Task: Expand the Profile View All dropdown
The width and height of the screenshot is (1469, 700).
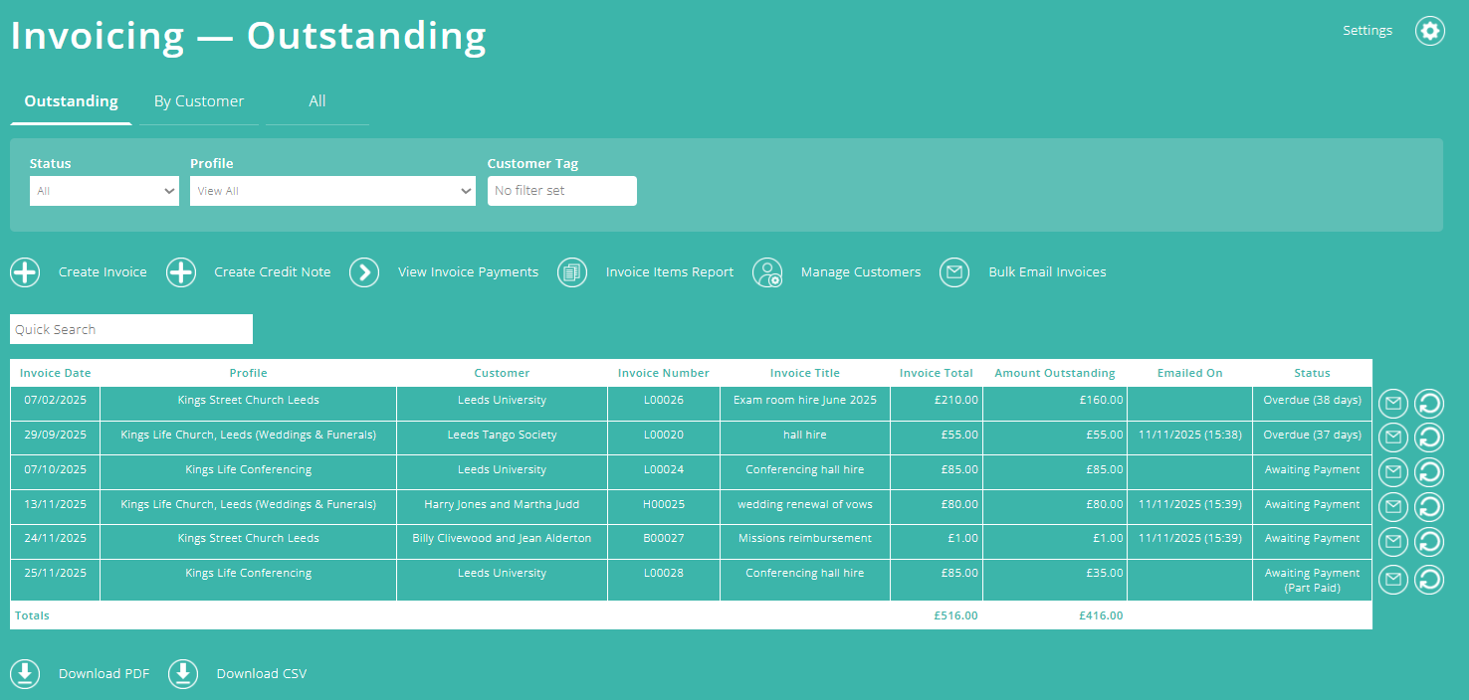Action: 332,191
